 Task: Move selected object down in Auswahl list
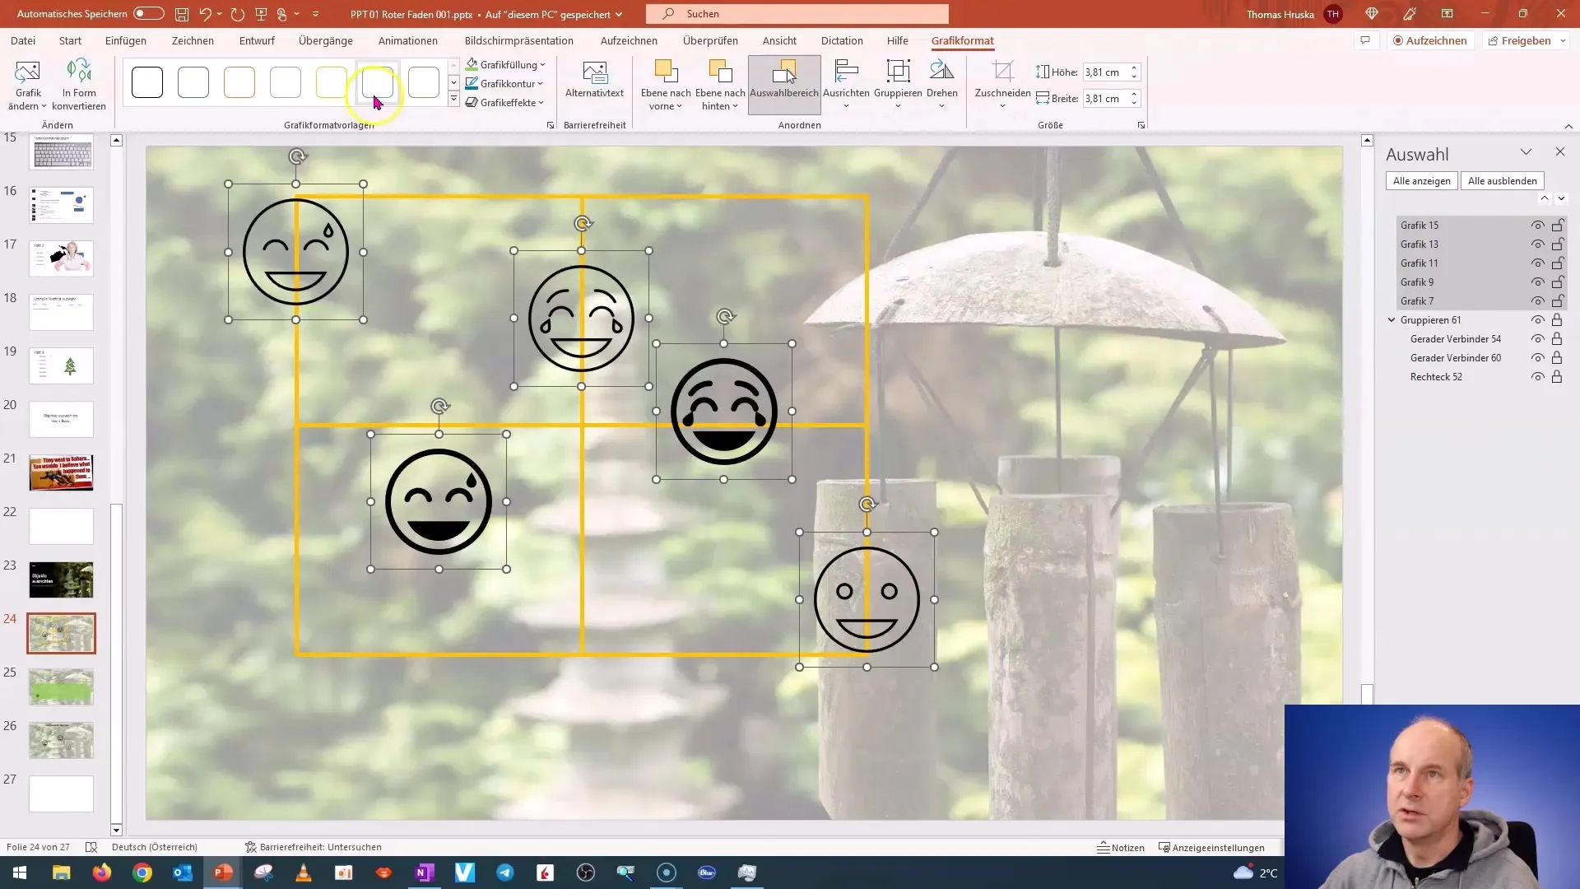pos(1561,198)
